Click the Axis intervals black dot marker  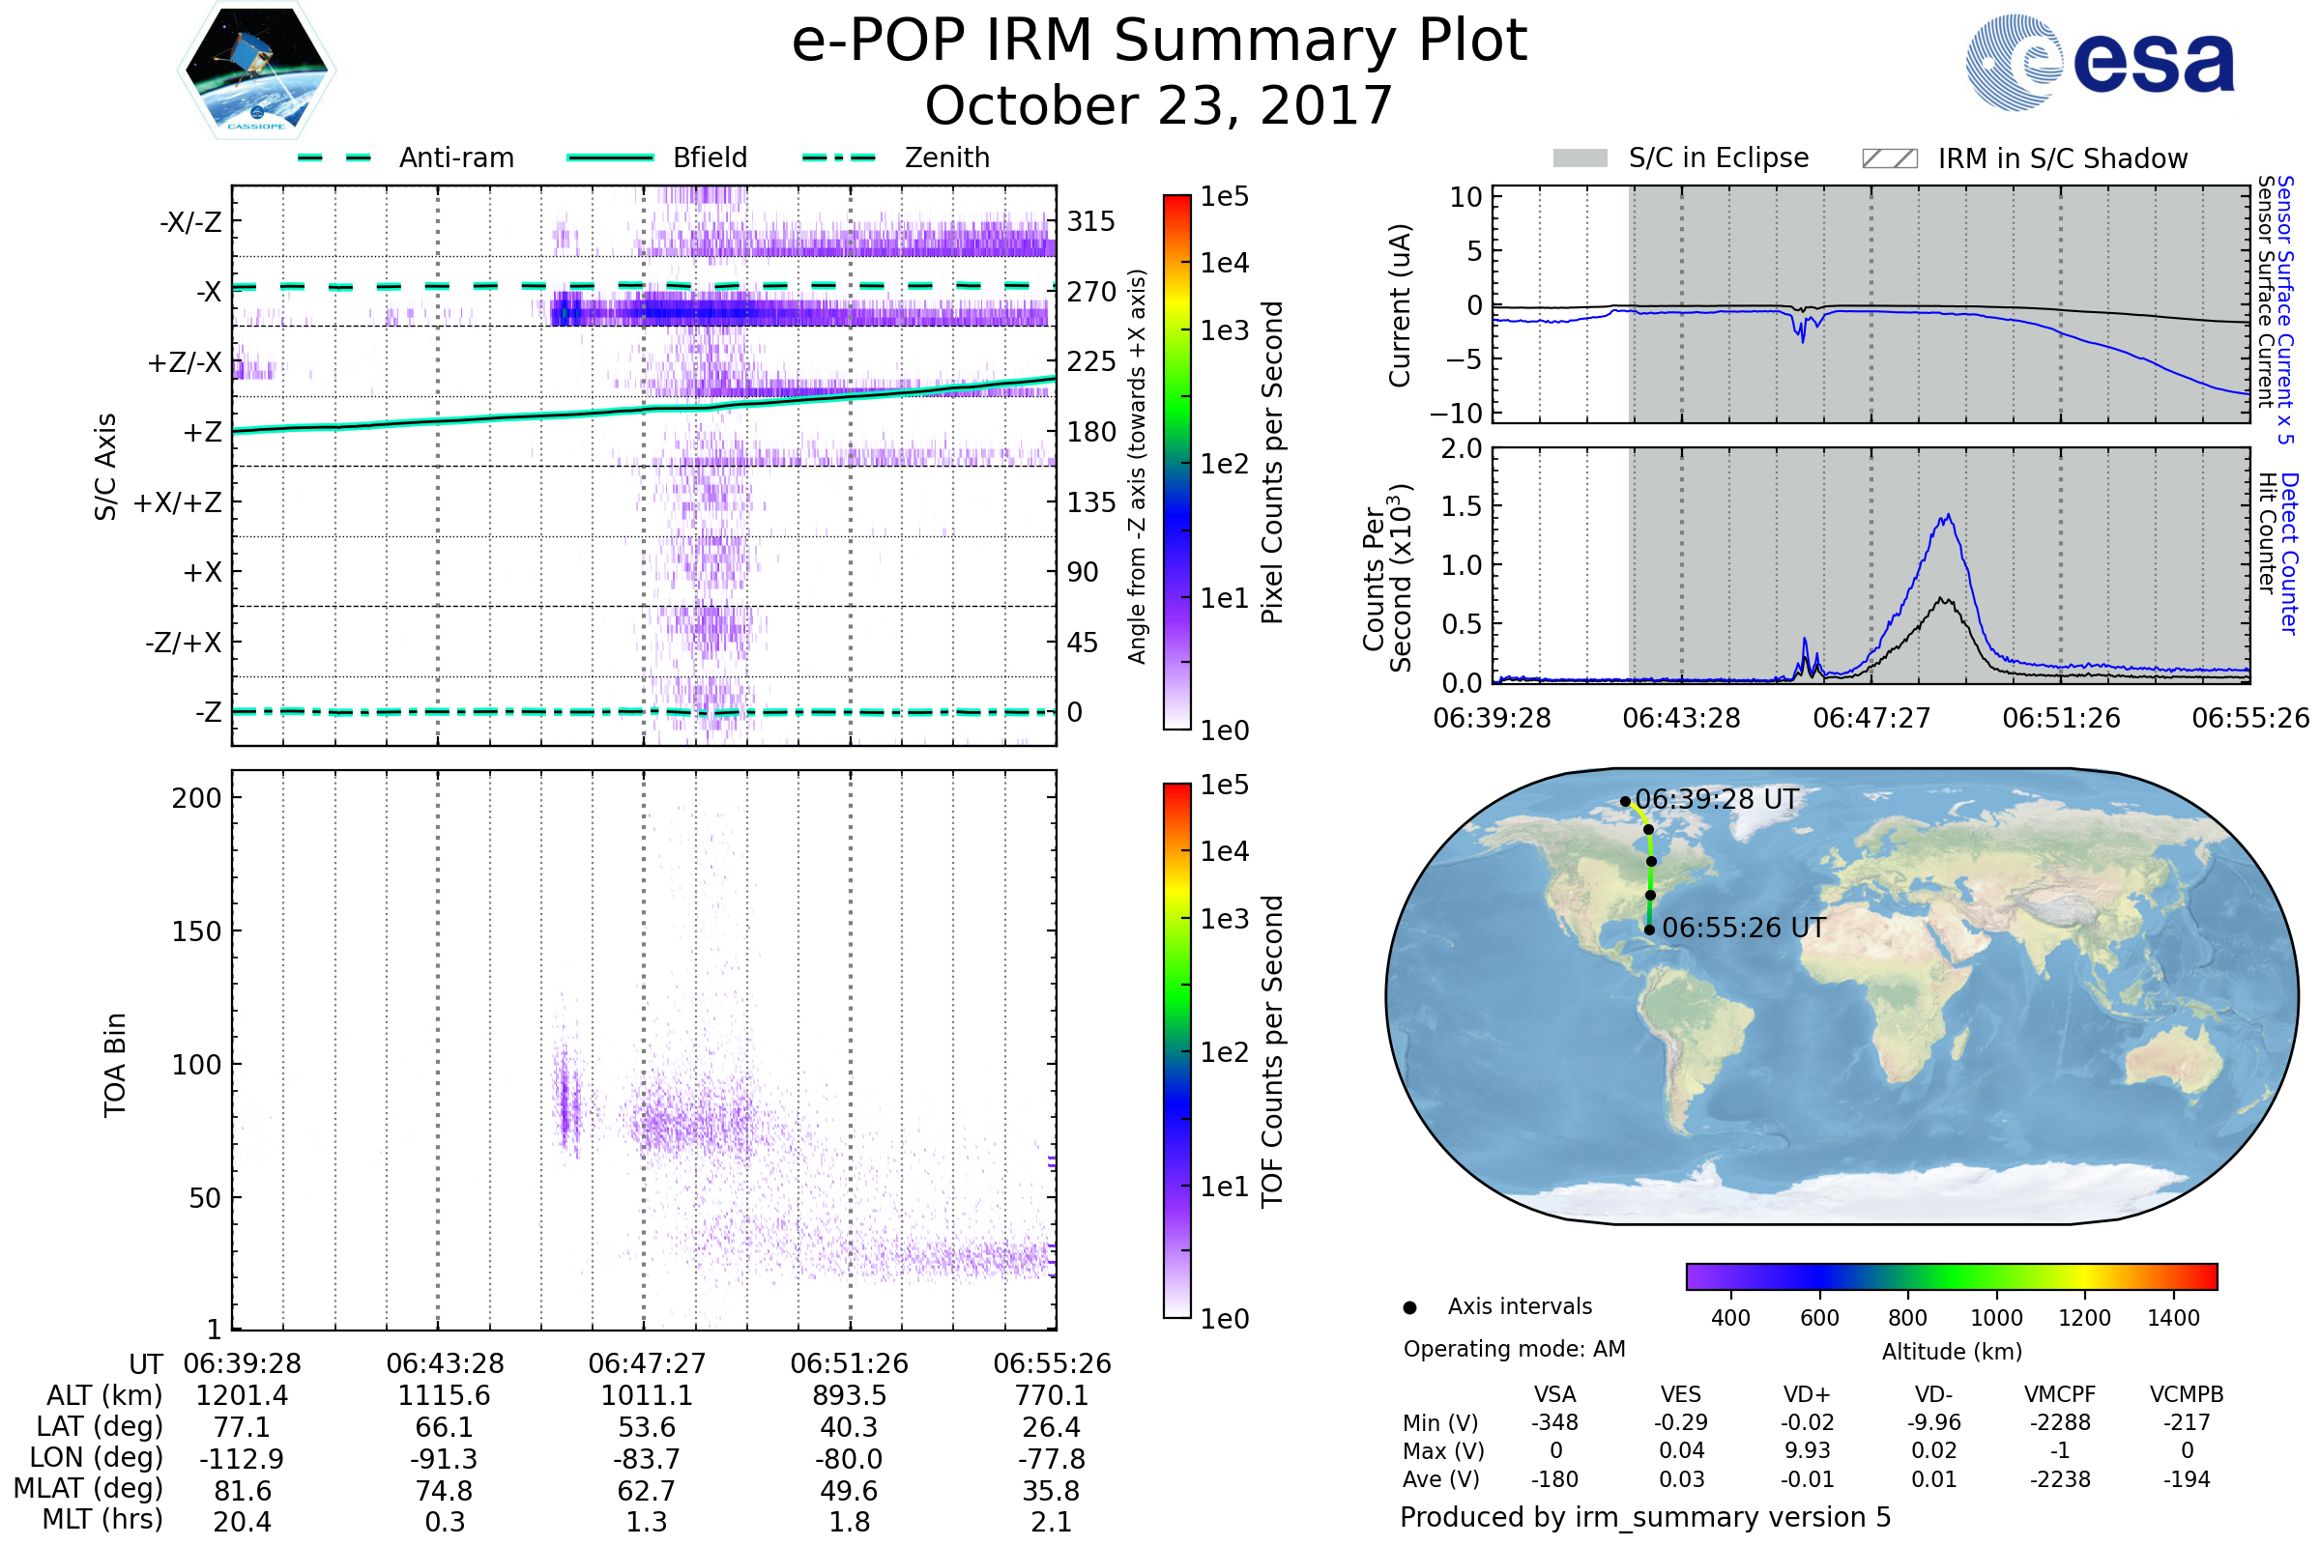point(1409,1307)
